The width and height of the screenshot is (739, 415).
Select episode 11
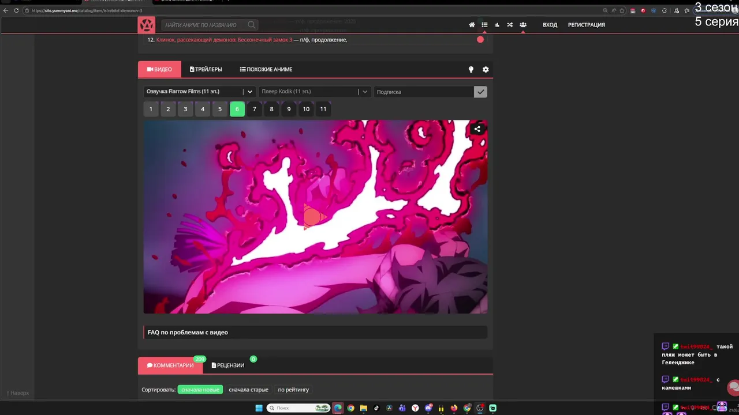click(323, 109)
